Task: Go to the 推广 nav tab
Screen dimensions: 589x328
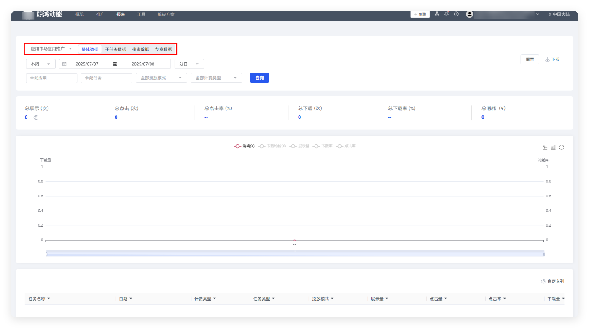Action: 100,14
